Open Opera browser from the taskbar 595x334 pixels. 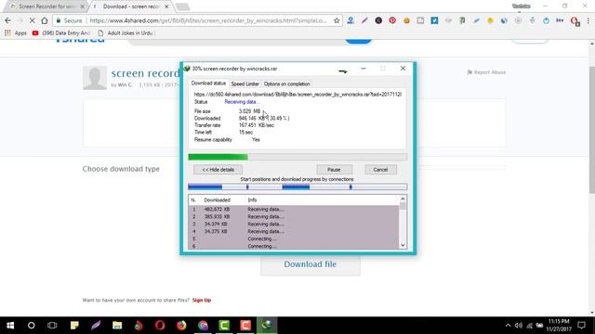pyautogui.click(x=160, y=326)
